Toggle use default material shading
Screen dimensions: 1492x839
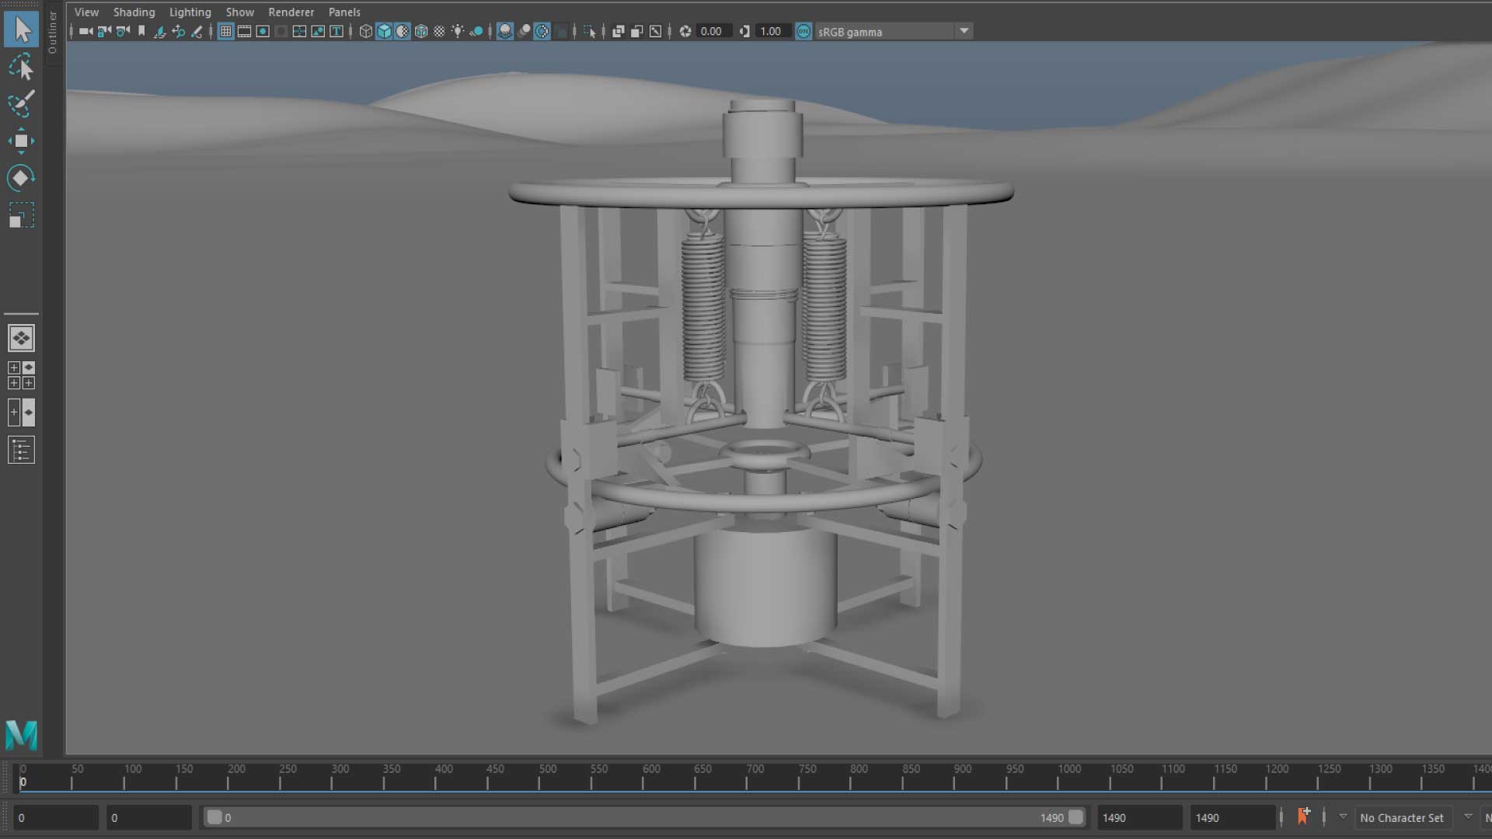(403, 31)
